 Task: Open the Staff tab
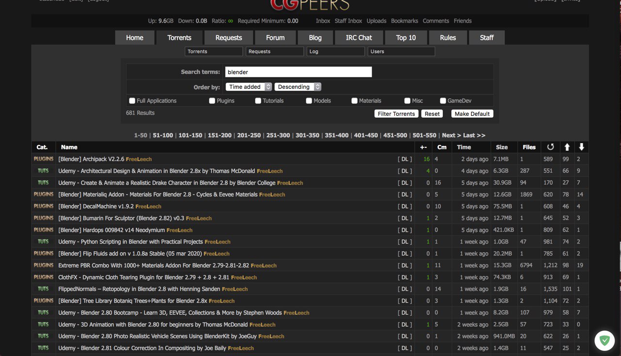487,37
